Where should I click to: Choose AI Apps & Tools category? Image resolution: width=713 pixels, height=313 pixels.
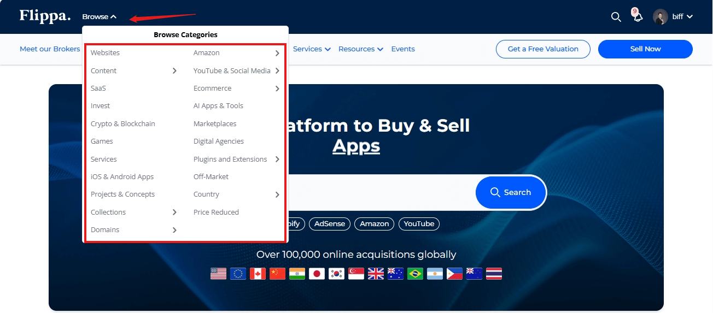(218, 106)
